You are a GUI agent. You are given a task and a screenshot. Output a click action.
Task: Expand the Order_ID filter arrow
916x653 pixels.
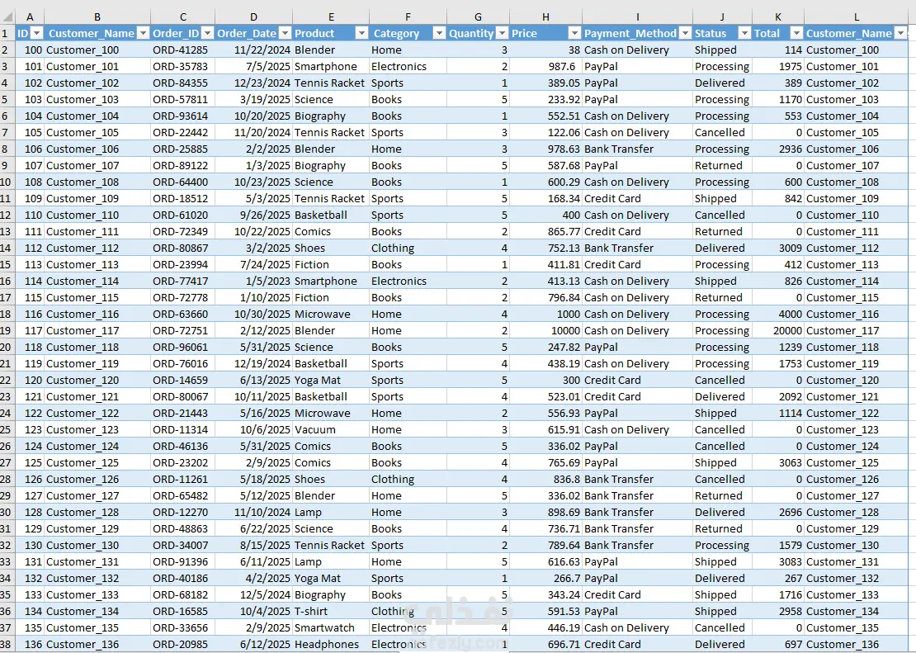pos(207,33)
